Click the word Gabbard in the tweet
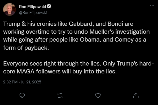Image resolution: width=158 pixels, height=105 pixels. tap(81, 24)
